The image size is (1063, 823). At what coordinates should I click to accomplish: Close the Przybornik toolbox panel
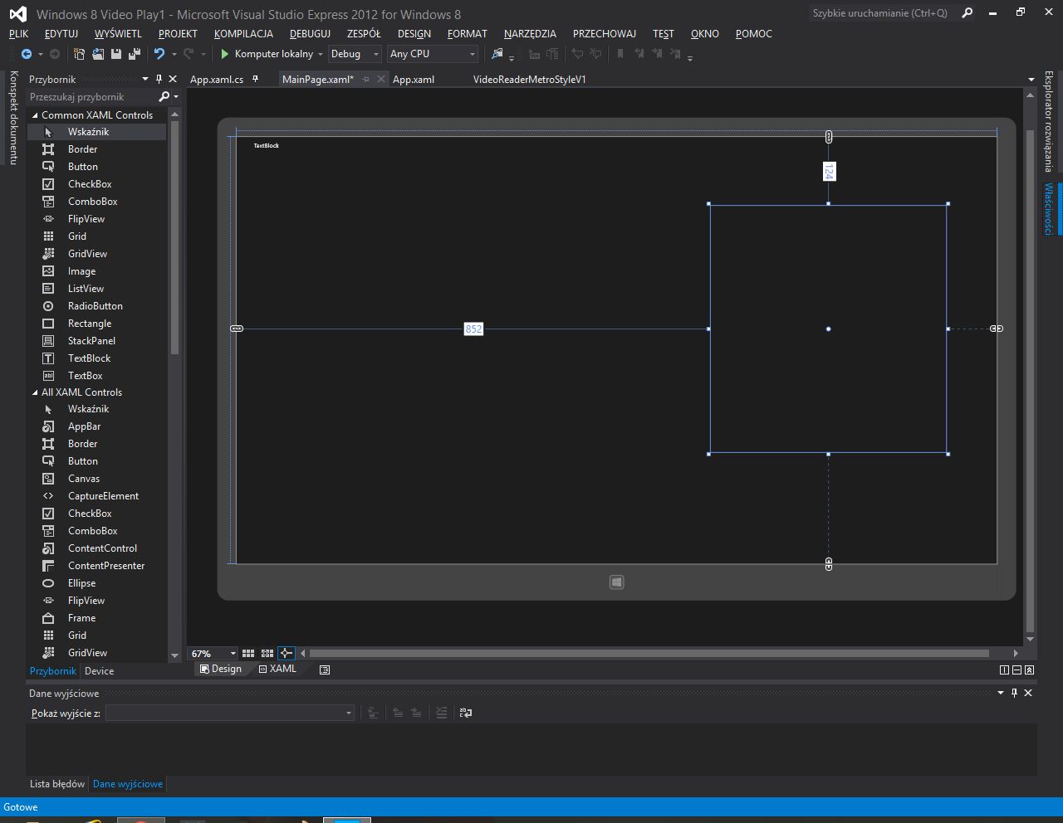pos(173,79)
